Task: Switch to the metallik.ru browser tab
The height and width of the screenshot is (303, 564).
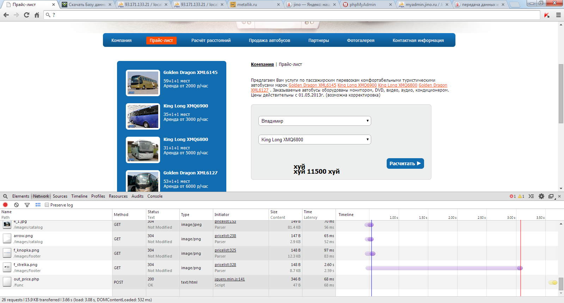Action: tap(254, 5)
